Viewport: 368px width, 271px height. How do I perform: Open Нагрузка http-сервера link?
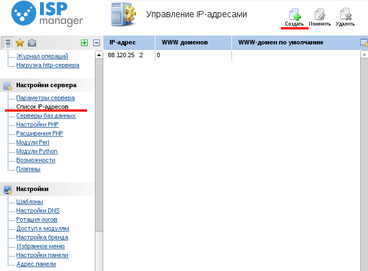point(48,65)
